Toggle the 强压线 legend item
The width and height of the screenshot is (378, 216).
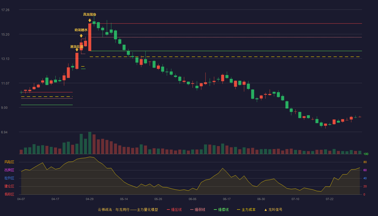tap(174, 210)
